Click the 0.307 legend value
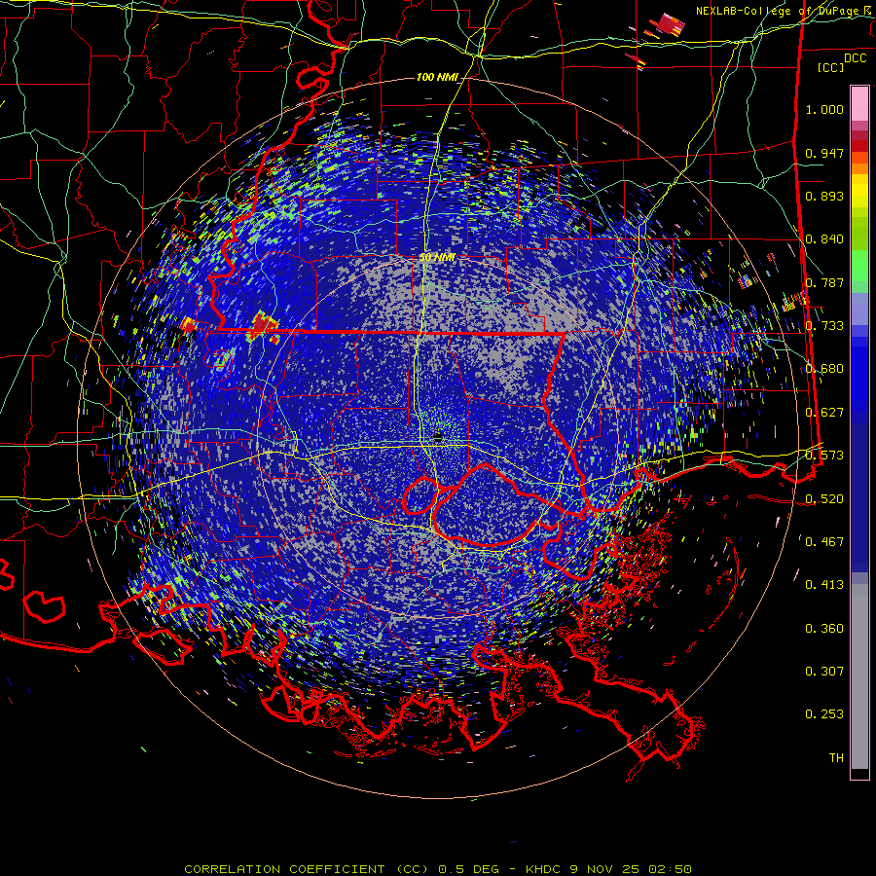The image size is (876, 876). point(824,672)
